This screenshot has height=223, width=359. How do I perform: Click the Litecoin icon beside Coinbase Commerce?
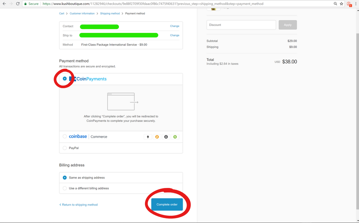coord(166,137)
